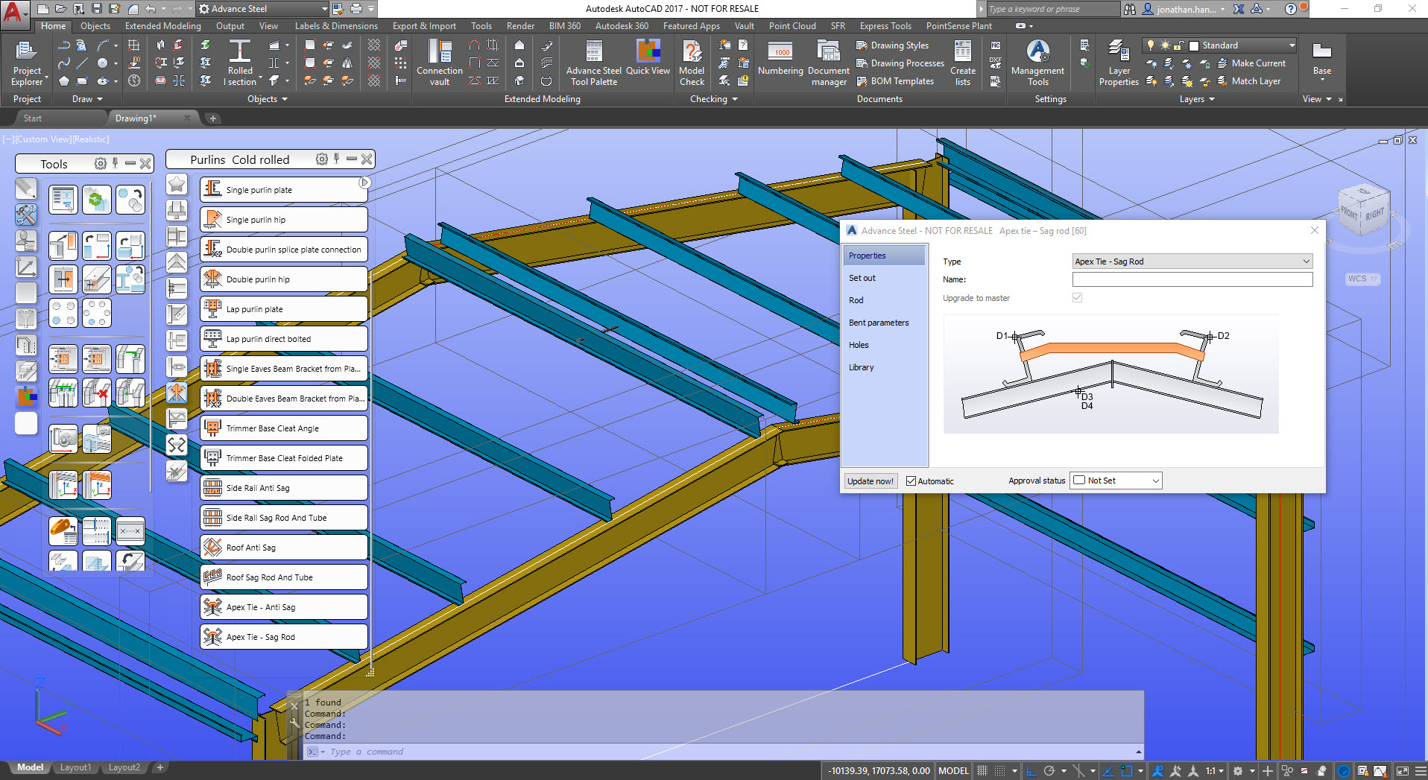Screen dimensions: 1428x780
Task: Open the Type dropdown for Apex Tie
Action: point(1192,261)
